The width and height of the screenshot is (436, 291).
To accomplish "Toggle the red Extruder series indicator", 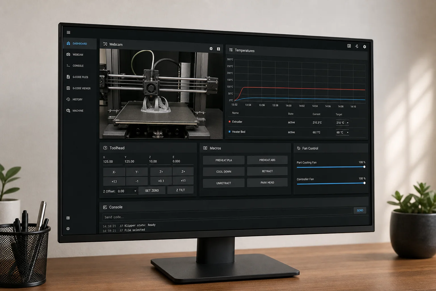I will click(x=230, y=121).
